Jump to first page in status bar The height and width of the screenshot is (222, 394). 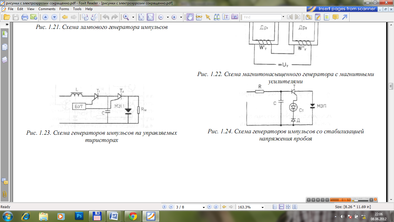click(x=164, y=207)
